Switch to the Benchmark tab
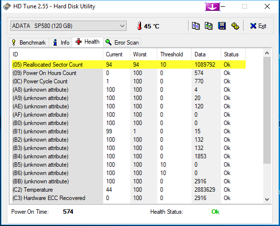This screenshot has width=280, height=226. coord(28,43)
